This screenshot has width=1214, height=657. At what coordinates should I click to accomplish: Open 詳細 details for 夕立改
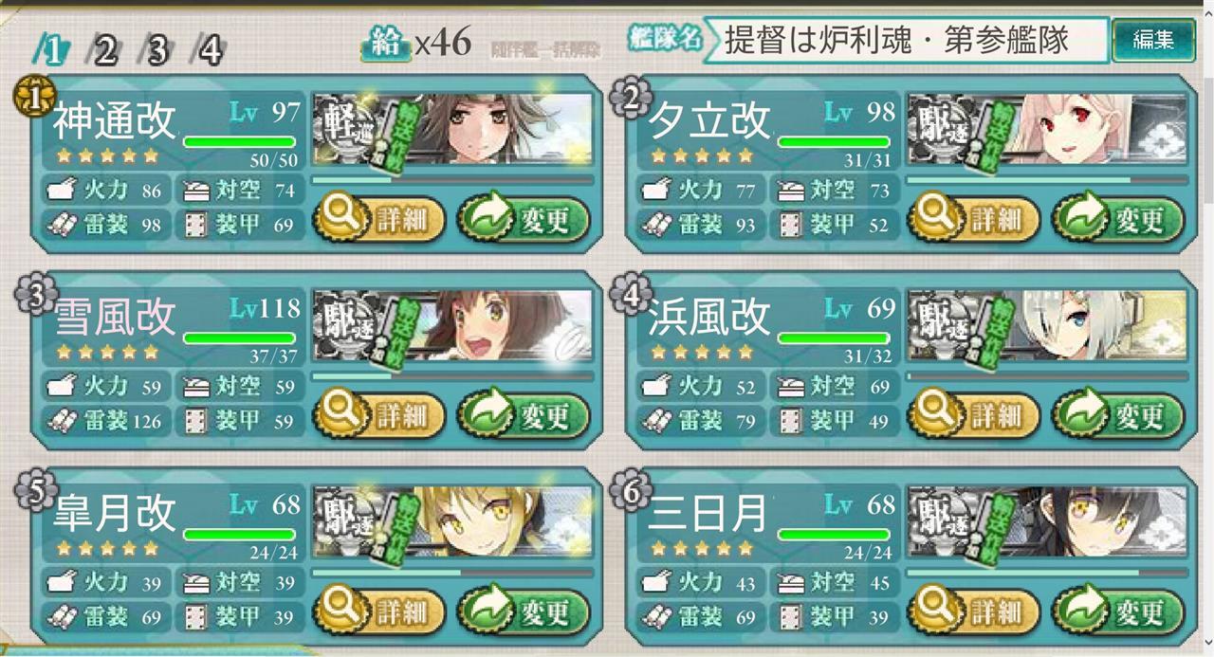974,220
